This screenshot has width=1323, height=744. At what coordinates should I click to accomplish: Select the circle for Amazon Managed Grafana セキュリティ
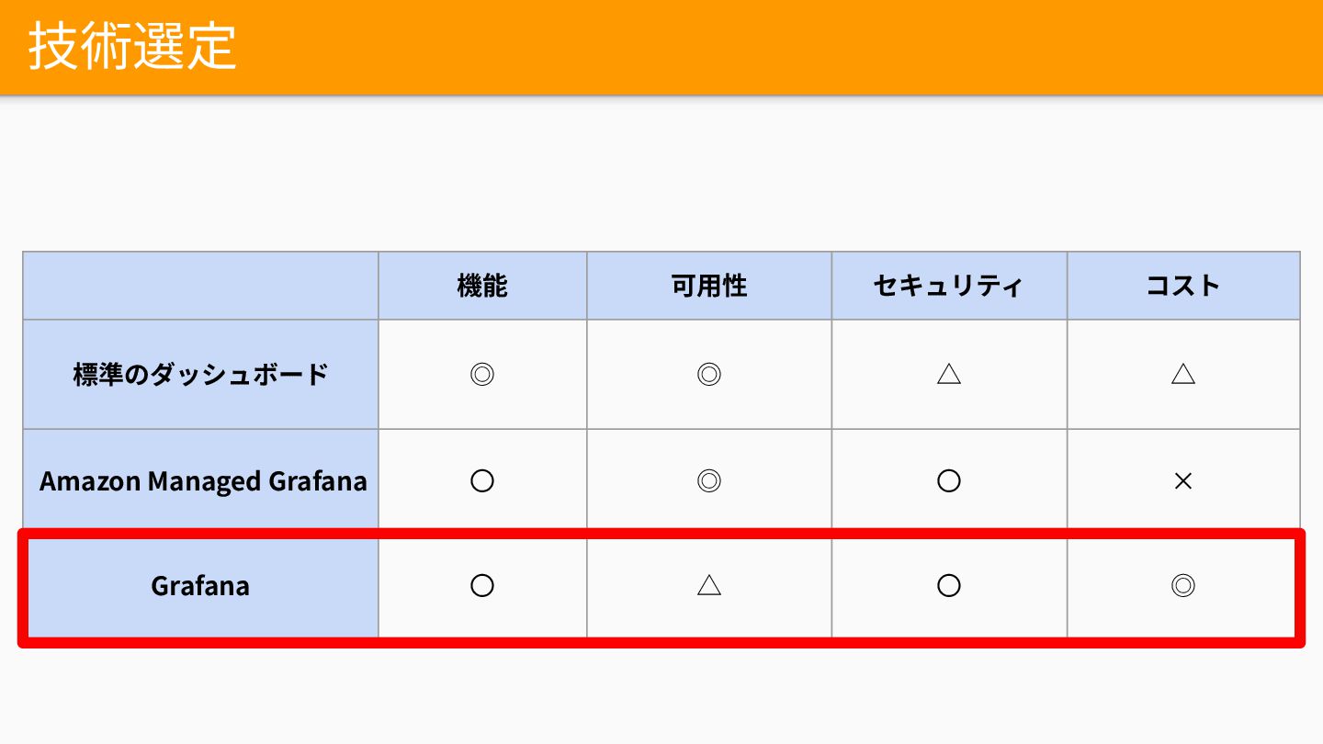pos(949,480)
